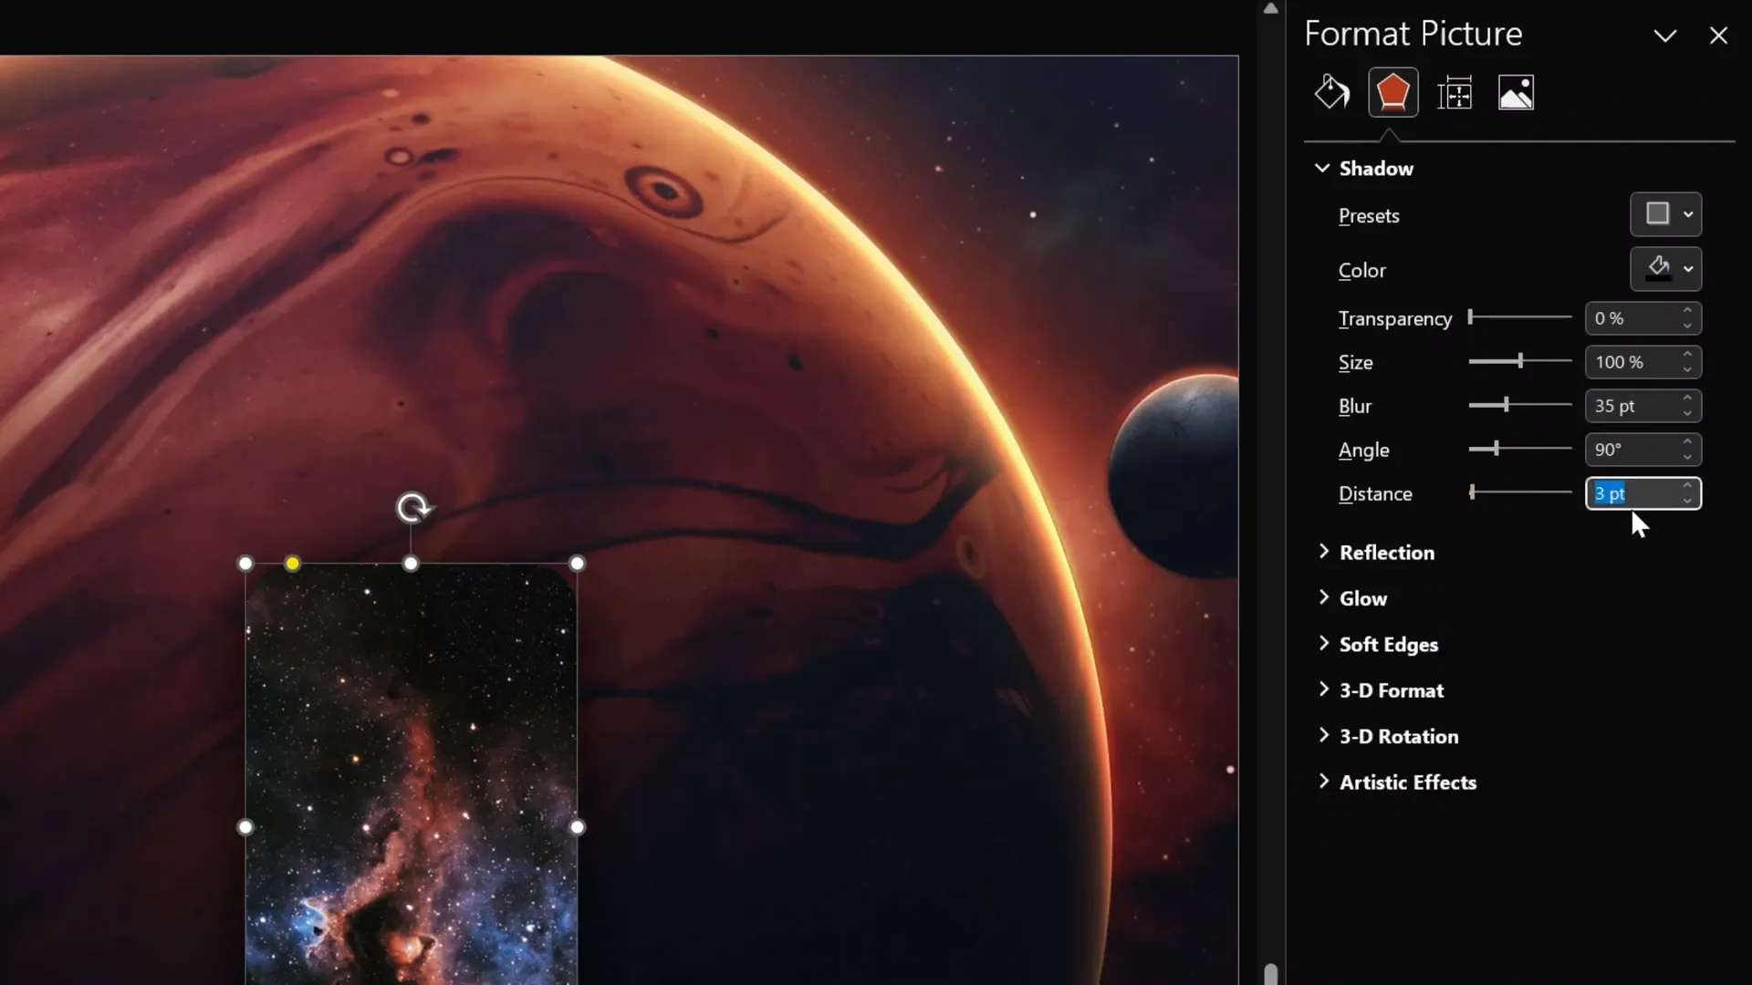Select the nebula picture on the slide
This screenshot has width=1752, height=985.
(411, 773)
